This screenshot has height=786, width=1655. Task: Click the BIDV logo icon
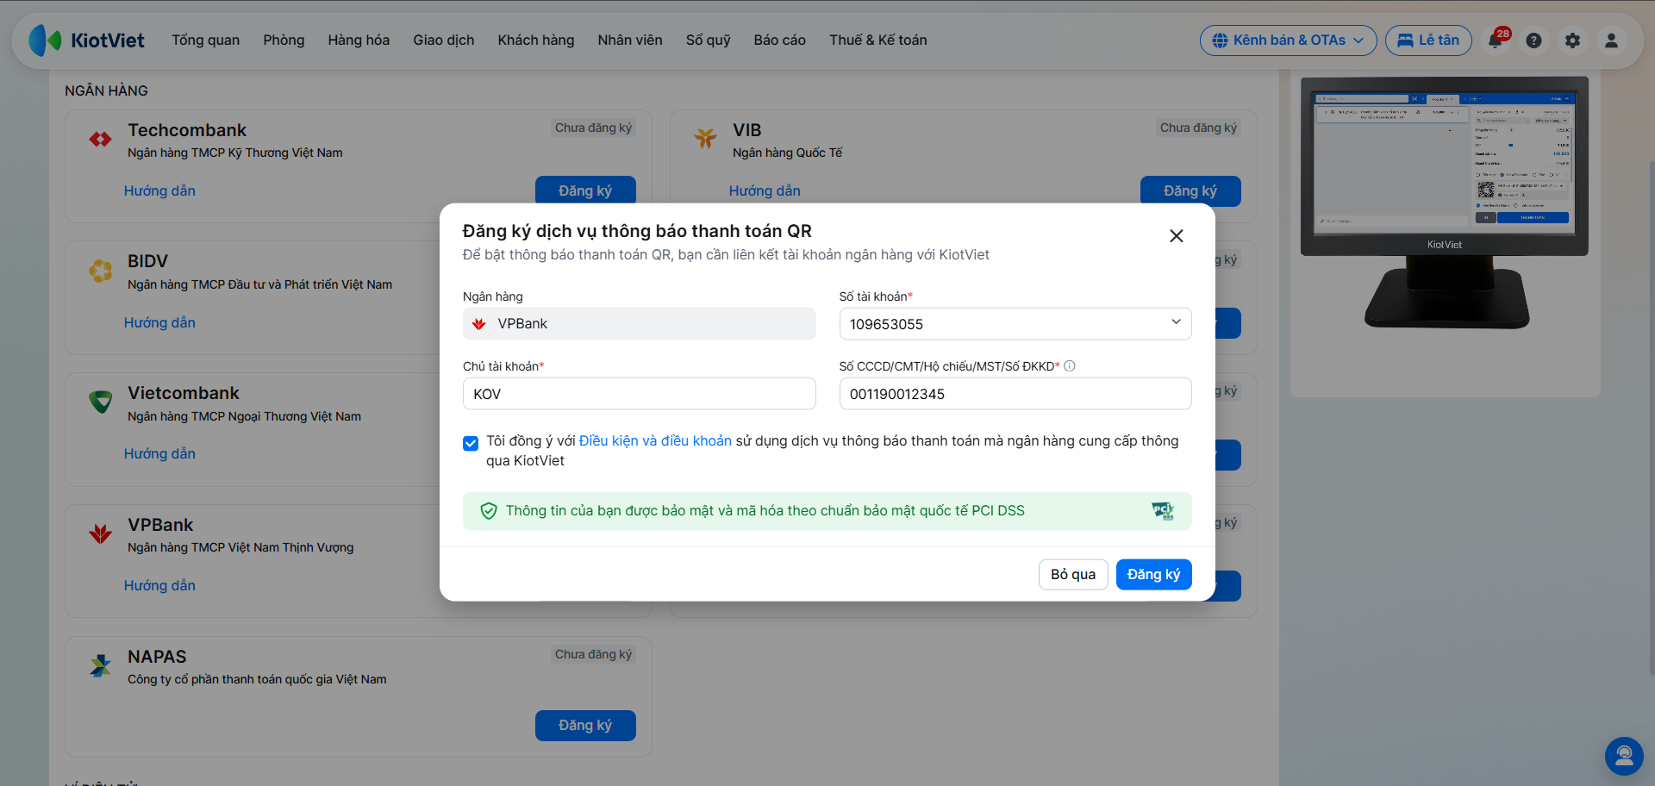pos(101,271)
